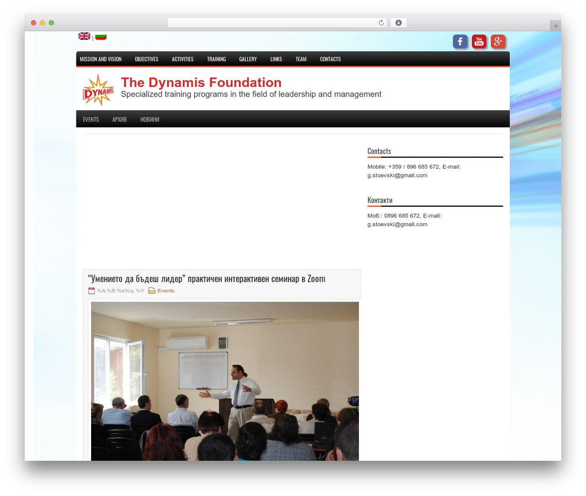Viewport: 586px width, 496px height.
Task: Visit the Links page
Action: coord(276,59)
